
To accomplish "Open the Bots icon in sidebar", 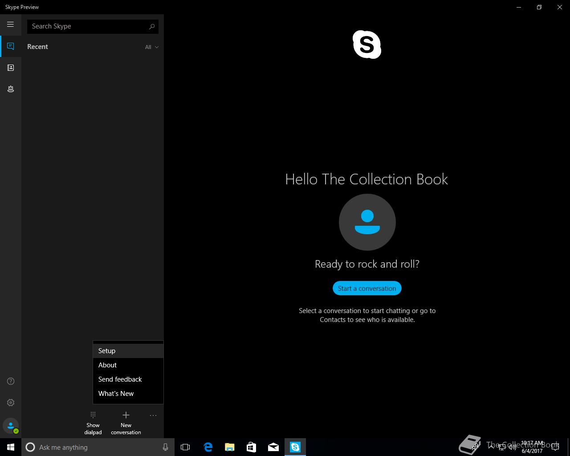I will pos(11,89).
